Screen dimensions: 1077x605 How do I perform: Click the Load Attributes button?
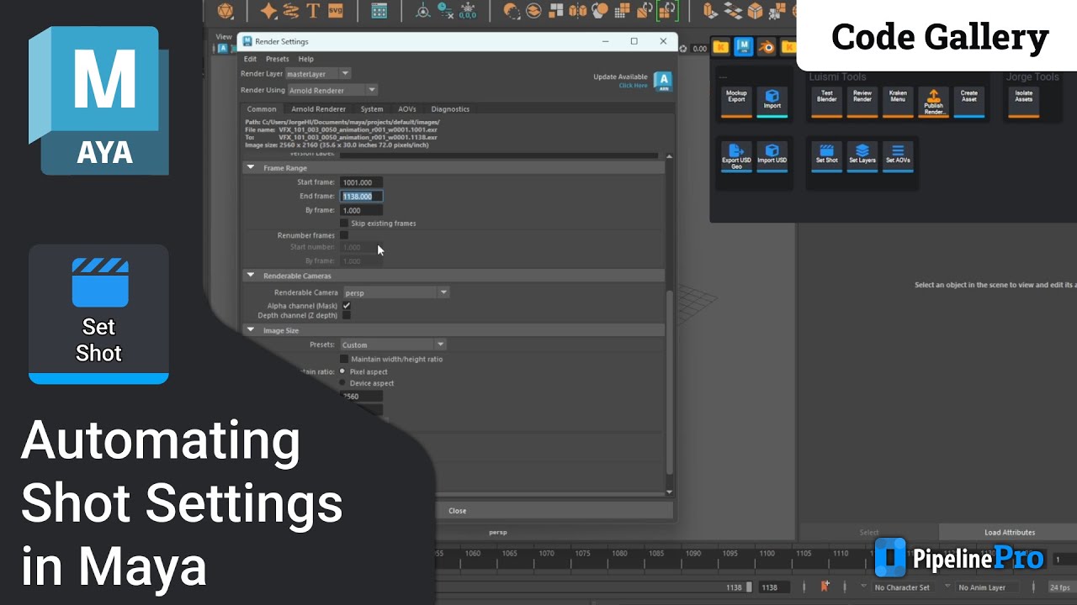click(x=1008, y=532)
